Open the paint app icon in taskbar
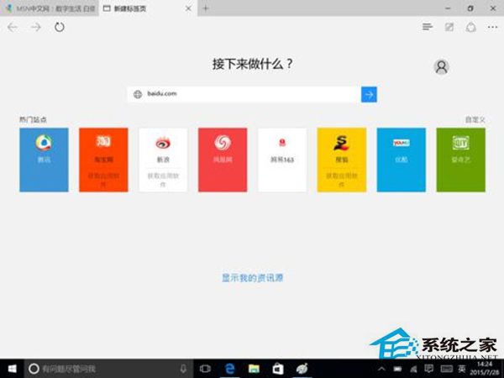Viewport: 504px width, 378px height. [x=302, y=369]
